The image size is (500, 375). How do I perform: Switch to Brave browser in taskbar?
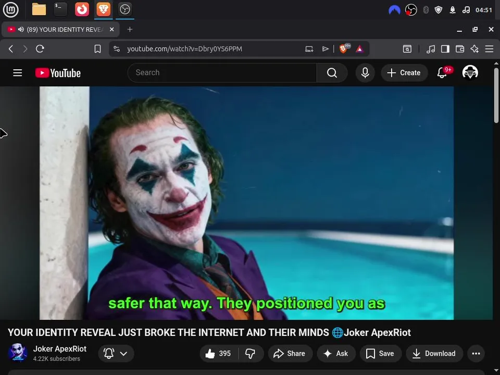[x=103, y=9]
